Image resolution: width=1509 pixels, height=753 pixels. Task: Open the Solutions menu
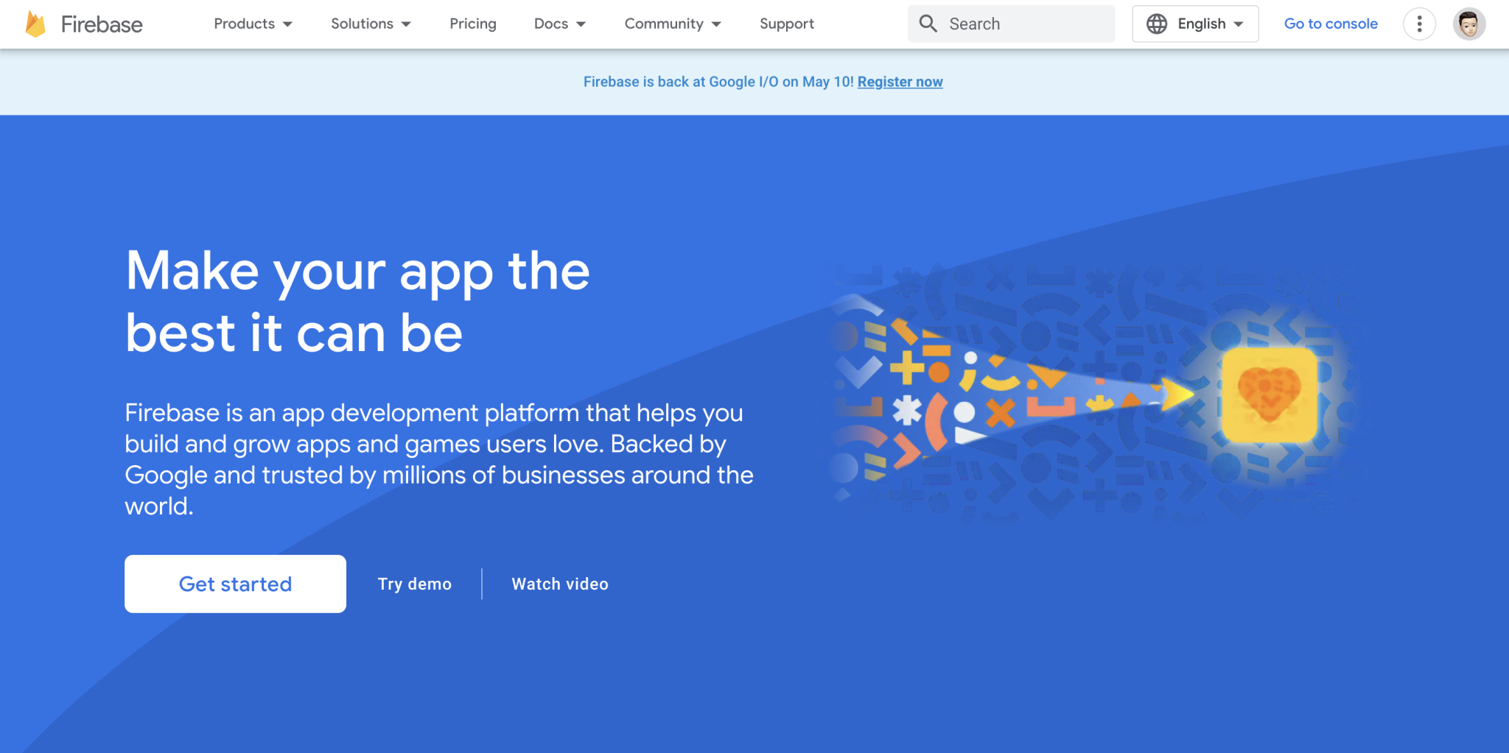tap(370, 24)
